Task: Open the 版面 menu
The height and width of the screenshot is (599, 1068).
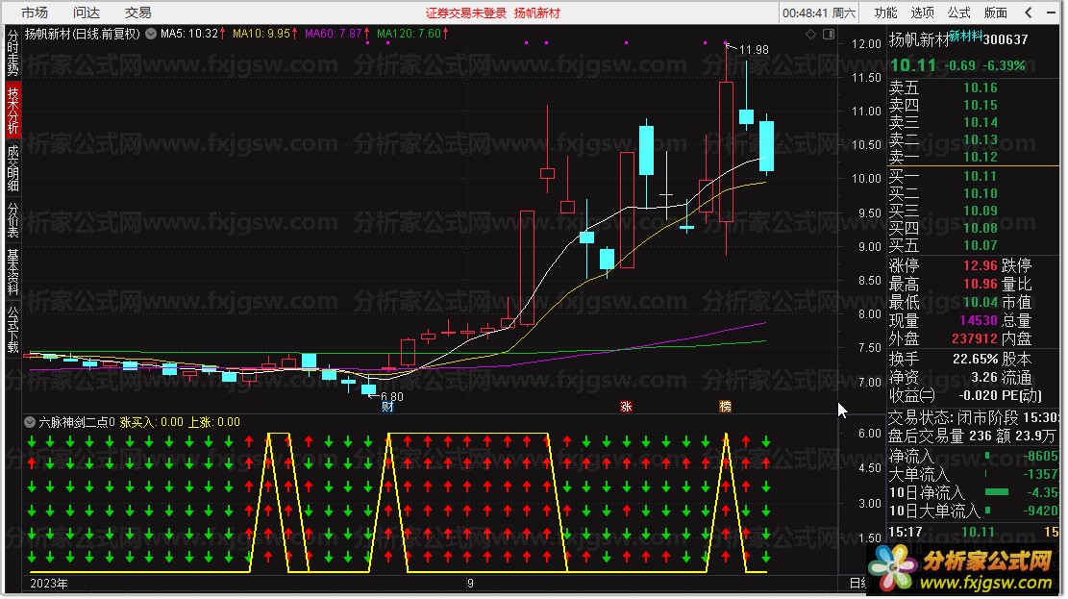Action: coord(996,12)
